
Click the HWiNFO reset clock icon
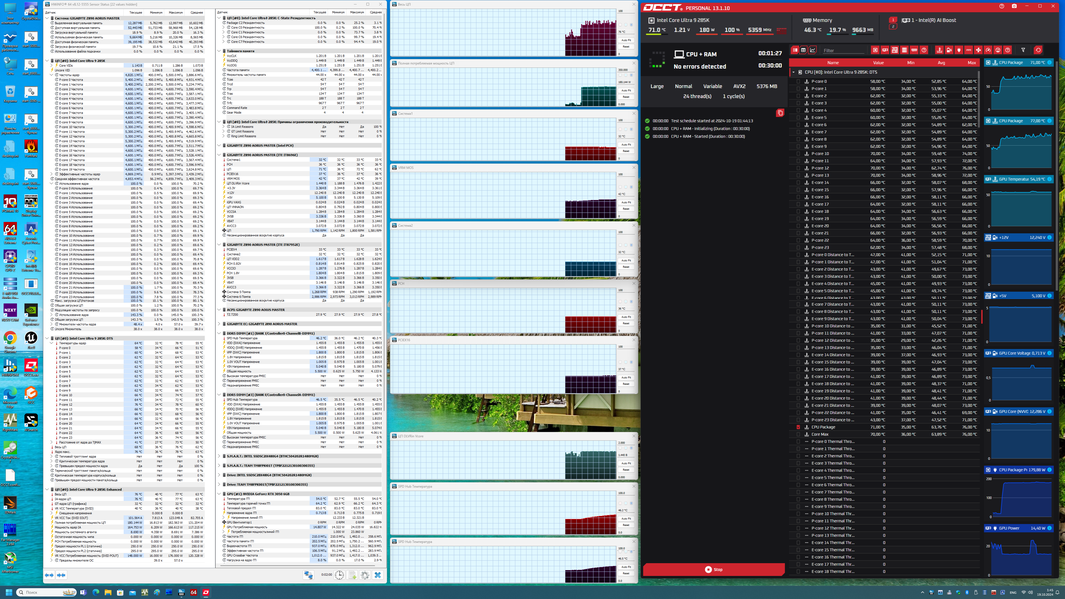(x=339, y=575)
